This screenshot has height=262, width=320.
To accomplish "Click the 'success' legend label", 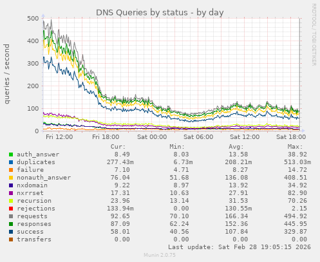I will [x=30, y=232].
